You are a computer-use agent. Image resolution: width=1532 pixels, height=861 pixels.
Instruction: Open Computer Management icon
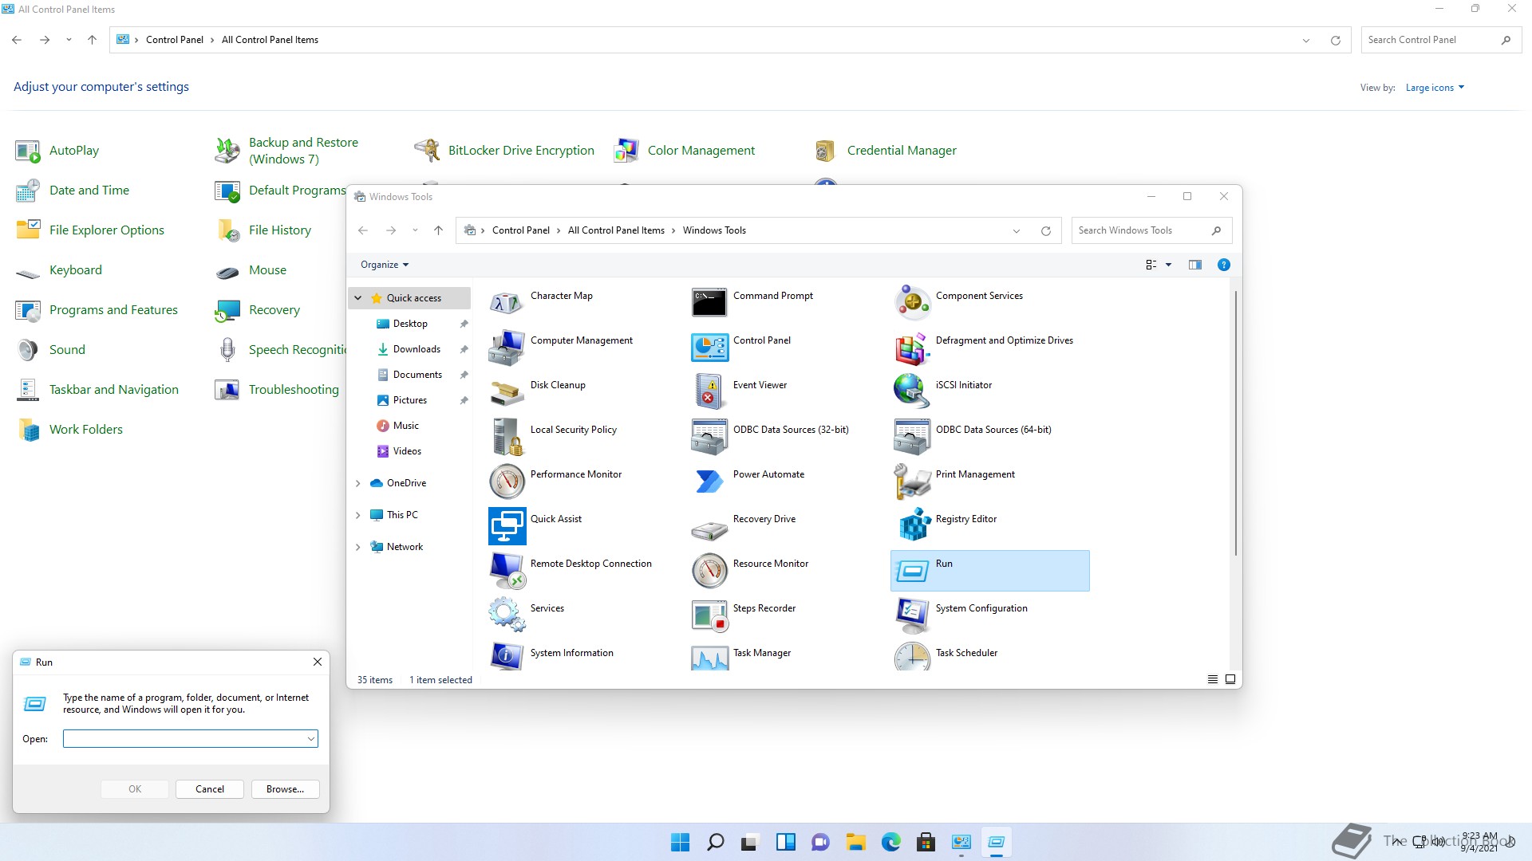coord(507,348)
